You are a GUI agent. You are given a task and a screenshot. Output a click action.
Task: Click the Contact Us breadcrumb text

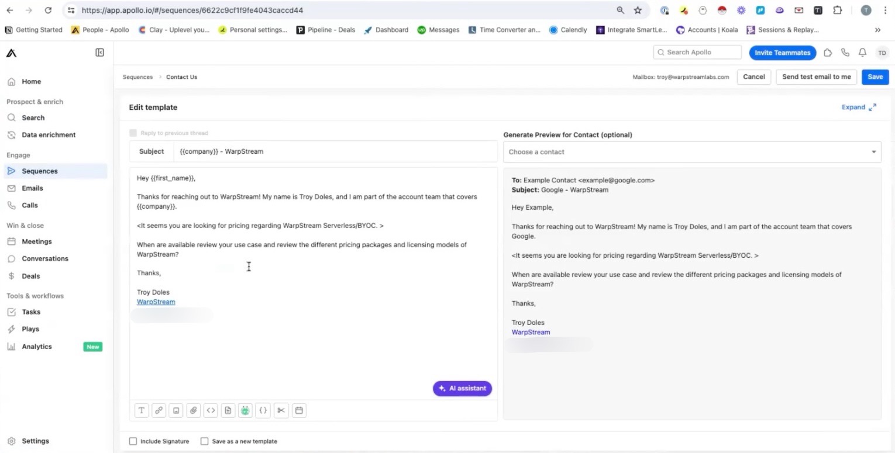181,77
